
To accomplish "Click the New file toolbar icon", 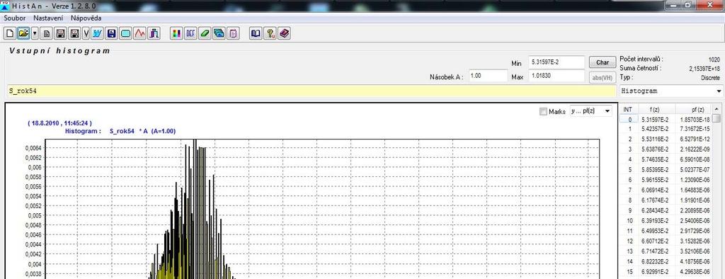I will point(10,33).
